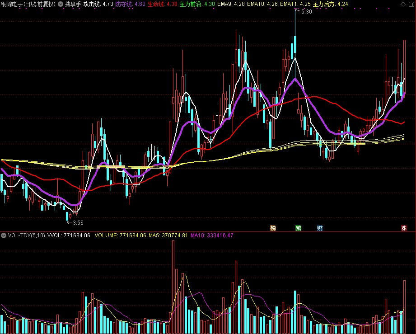Viewport: 416px width, 334px height.
Task: Click the green 主力前沿 legend label
Action: point(197,4)
